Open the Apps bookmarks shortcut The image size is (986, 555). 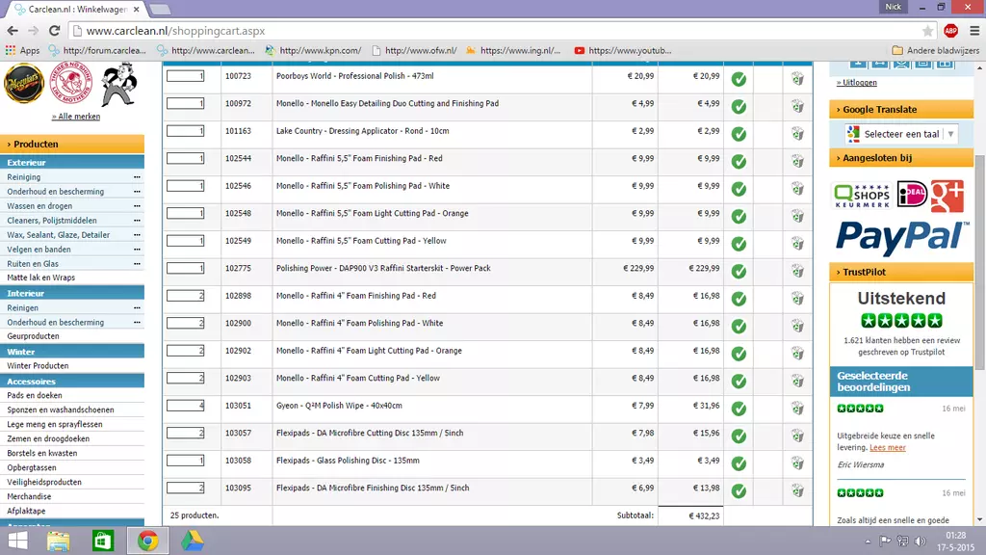click(23, 50)
